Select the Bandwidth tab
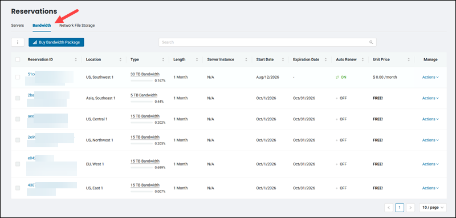 (x=42, y=26)
